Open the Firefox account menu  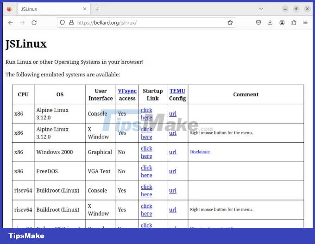[x=282, y=23]
